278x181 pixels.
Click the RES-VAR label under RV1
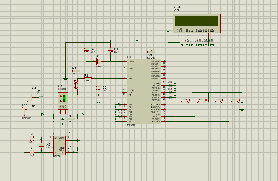[x=151, y=58]
